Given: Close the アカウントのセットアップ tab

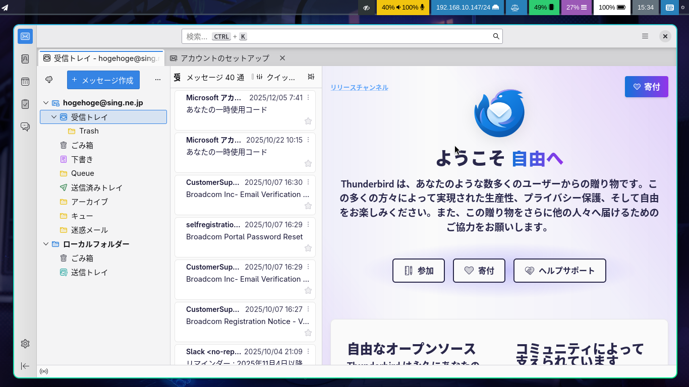Looking at the screenshot, I should click(282, 58).
